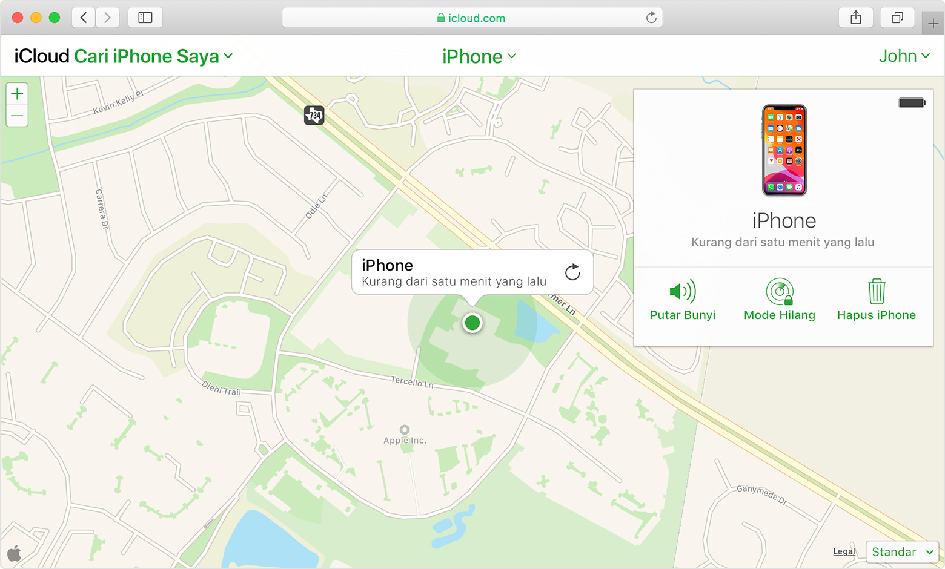The height and width of the screenshot is (569, 945).
Task: Open a new tab with plus button
Action: [x=933, y=23]
